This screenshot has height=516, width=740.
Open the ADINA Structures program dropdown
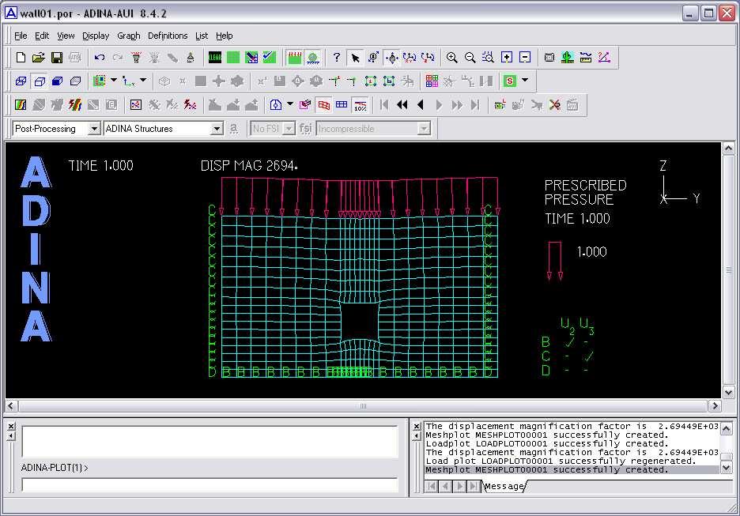click(217, 128)
